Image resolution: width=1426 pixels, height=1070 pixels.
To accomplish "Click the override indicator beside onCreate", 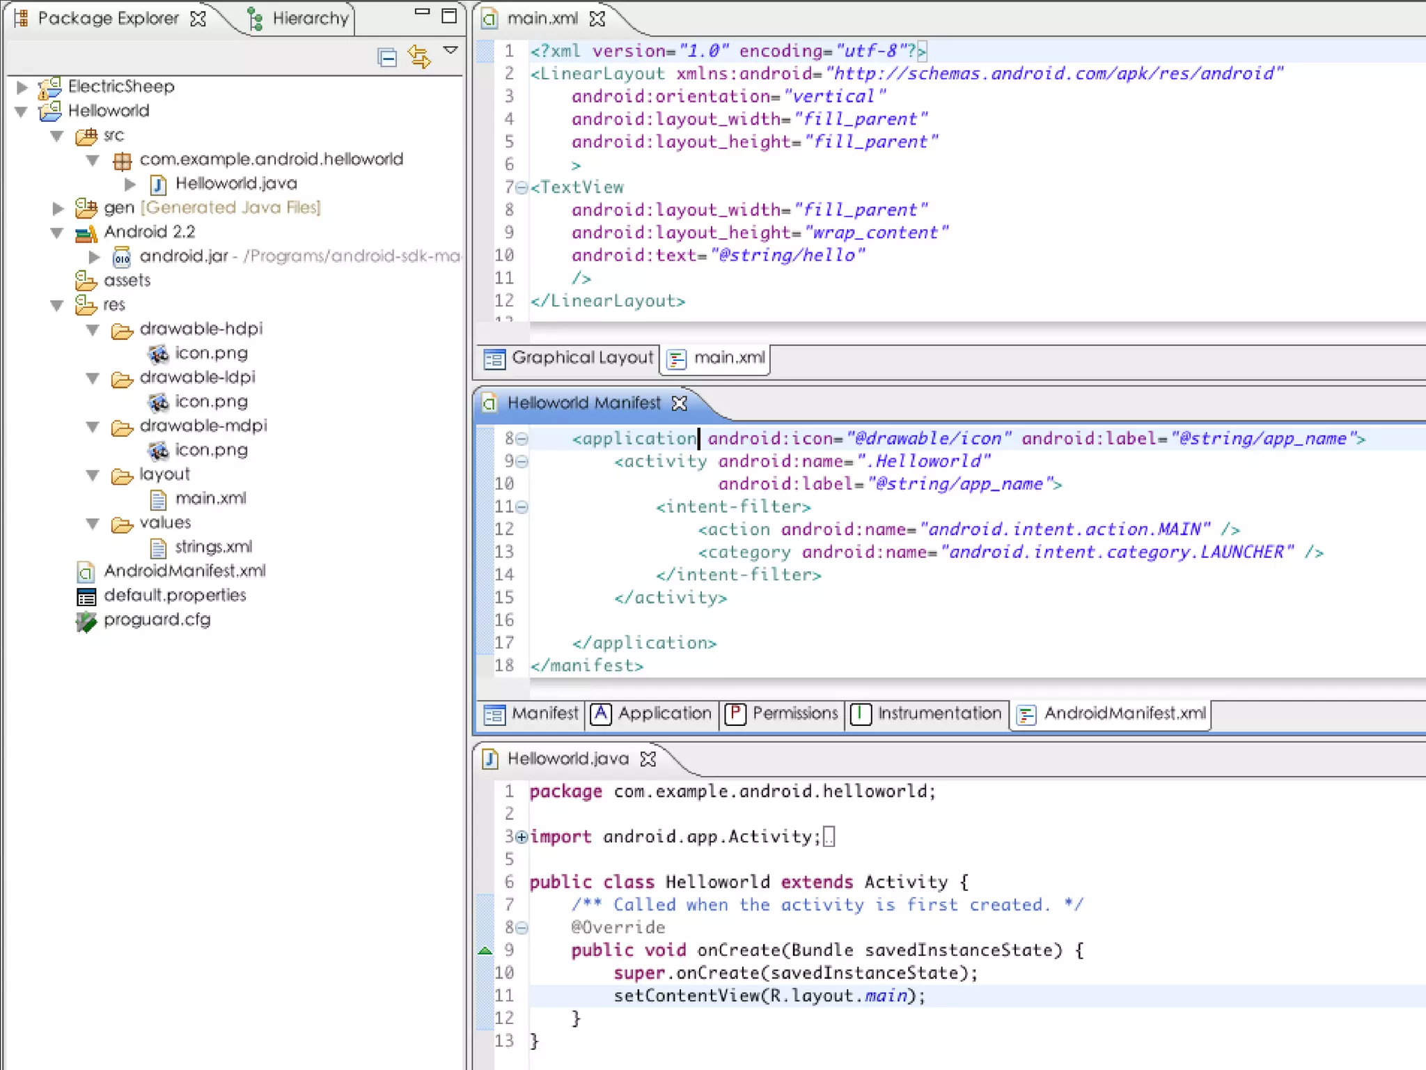I will click(x=485, y=951).
